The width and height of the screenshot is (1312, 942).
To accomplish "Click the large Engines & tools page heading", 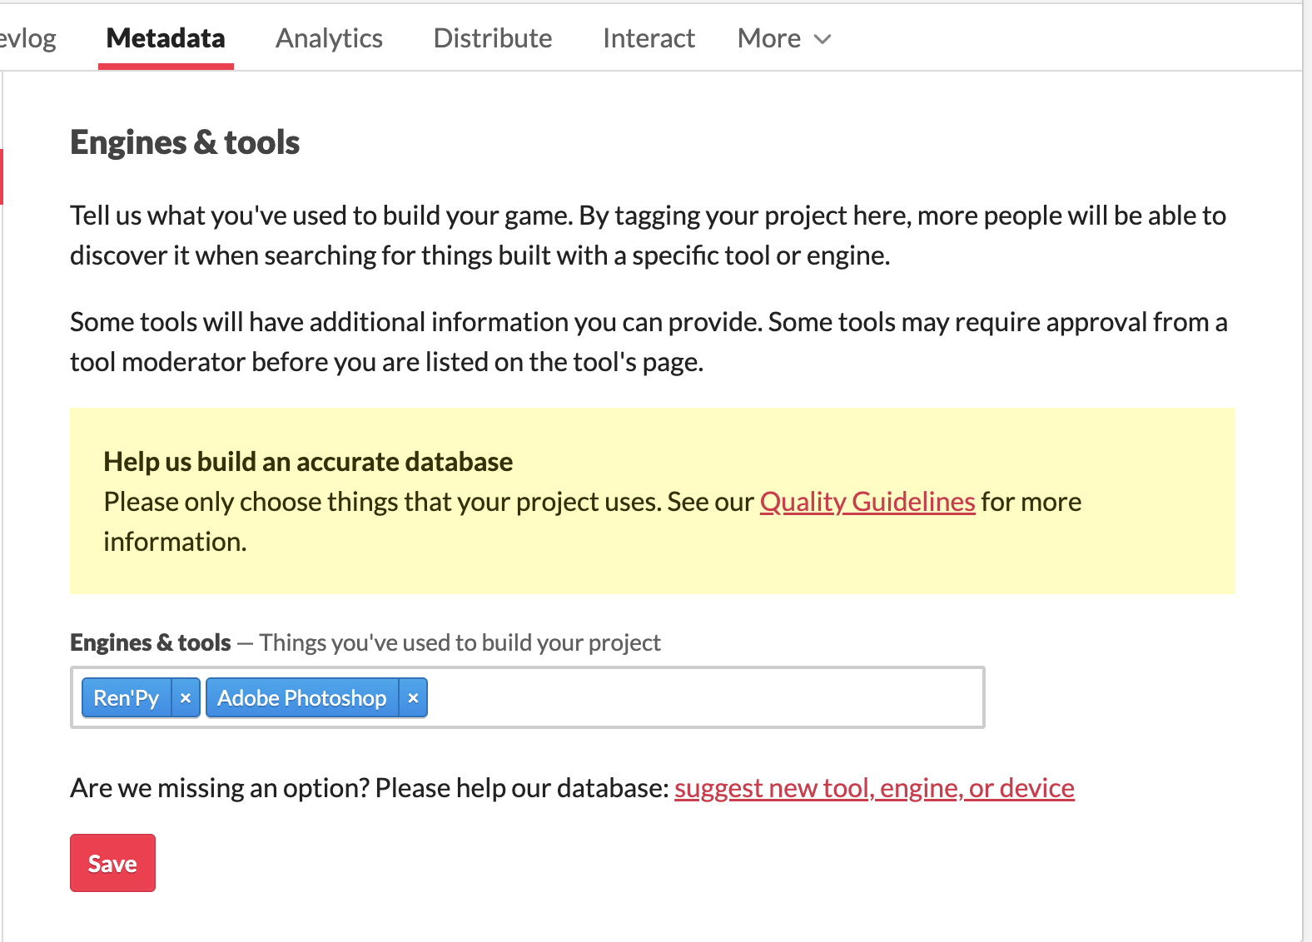I will pyautogui.click(x=185, y=142).
